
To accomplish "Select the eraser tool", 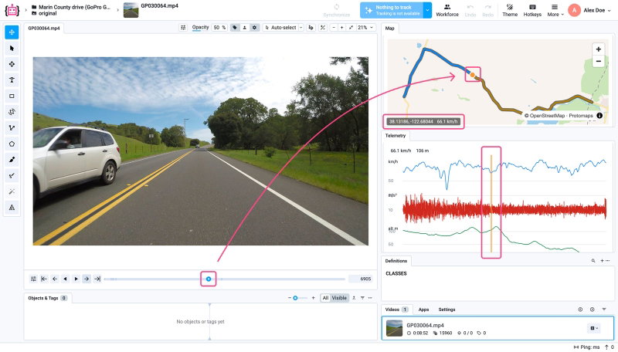I will 12,175.
